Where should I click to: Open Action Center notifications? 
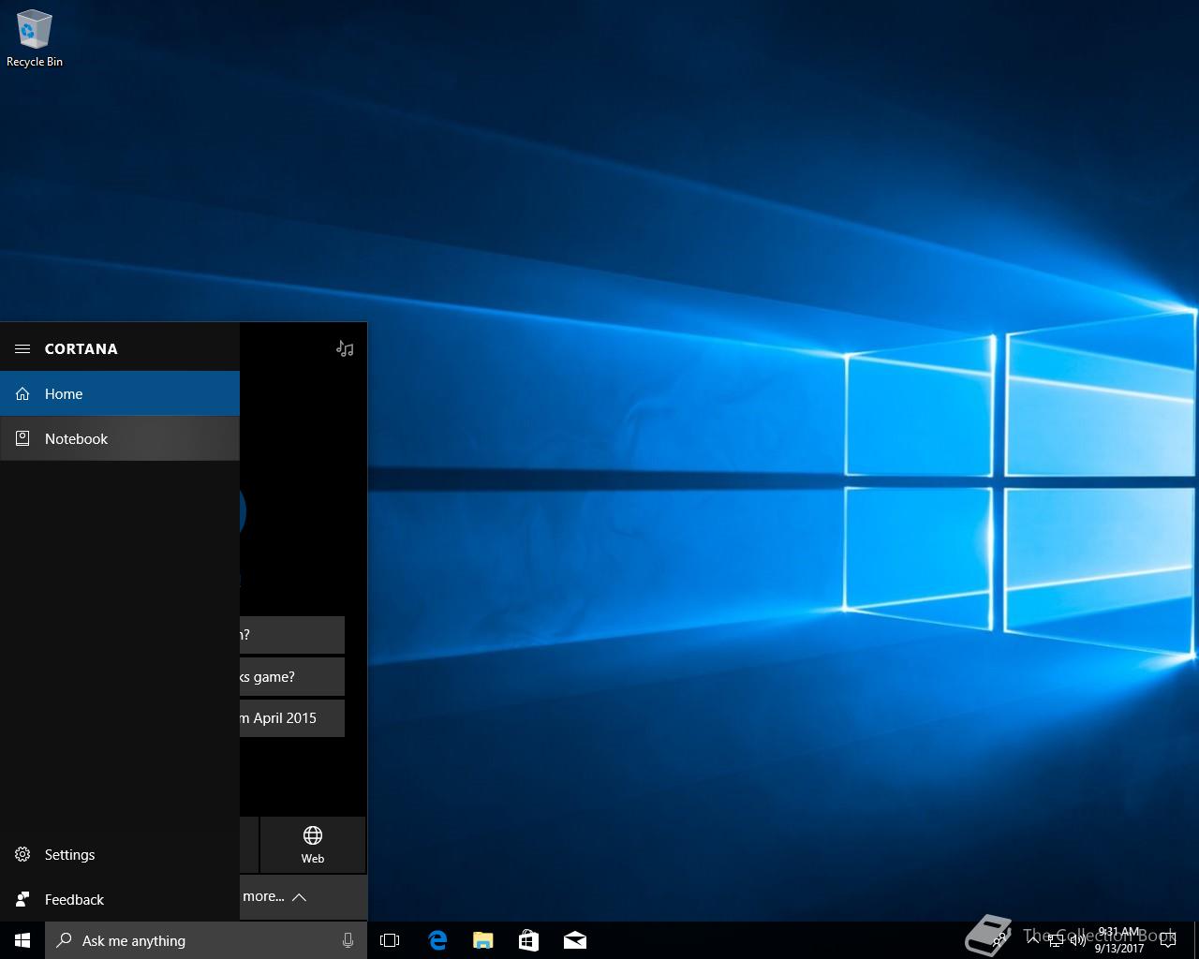click(x=1168, y=940)
